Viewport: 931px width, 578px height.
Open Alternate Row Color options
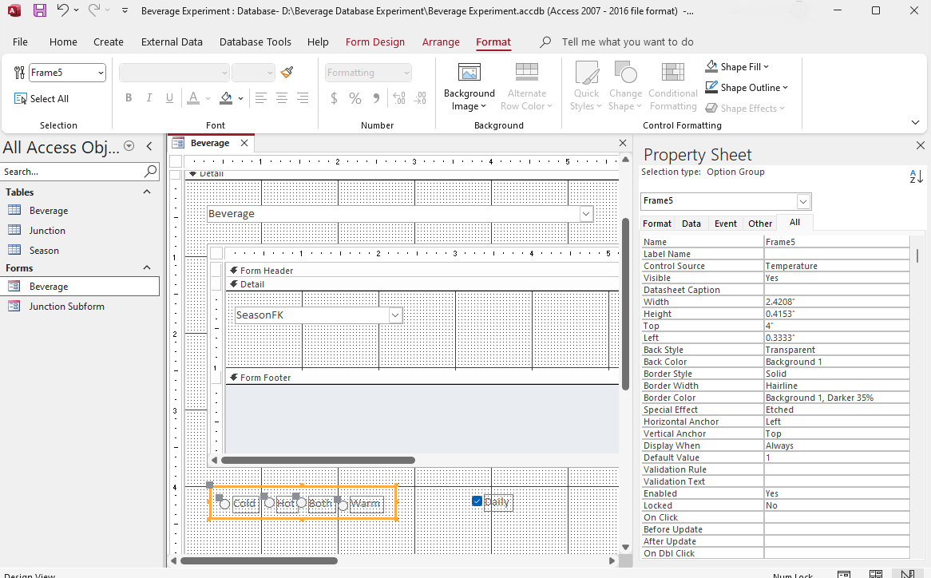click(526, 87)
